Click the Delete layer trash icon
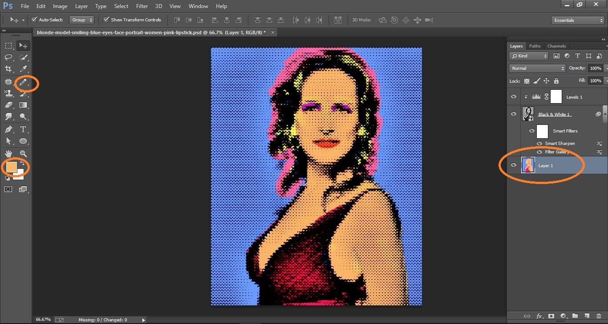 (x=598, y=316)
